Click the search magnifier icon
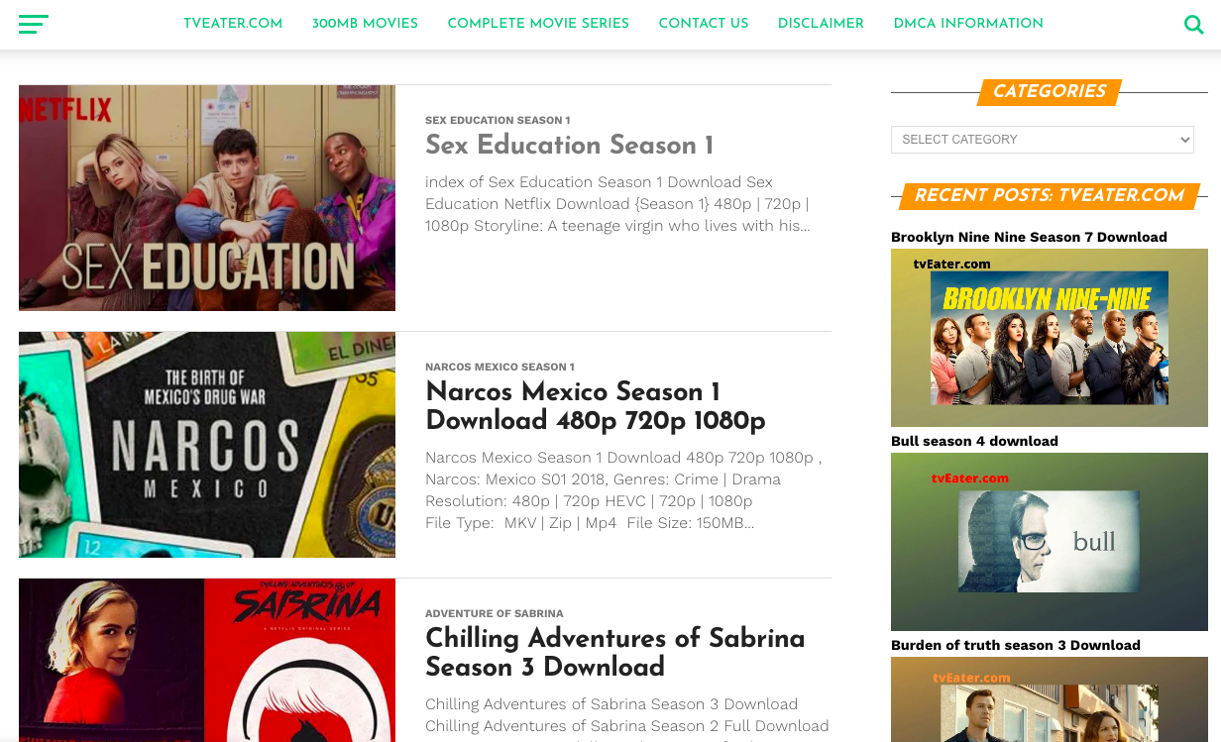This screenshot has height=742, width=1221. pyautogui.click(x=1193, y=25)
